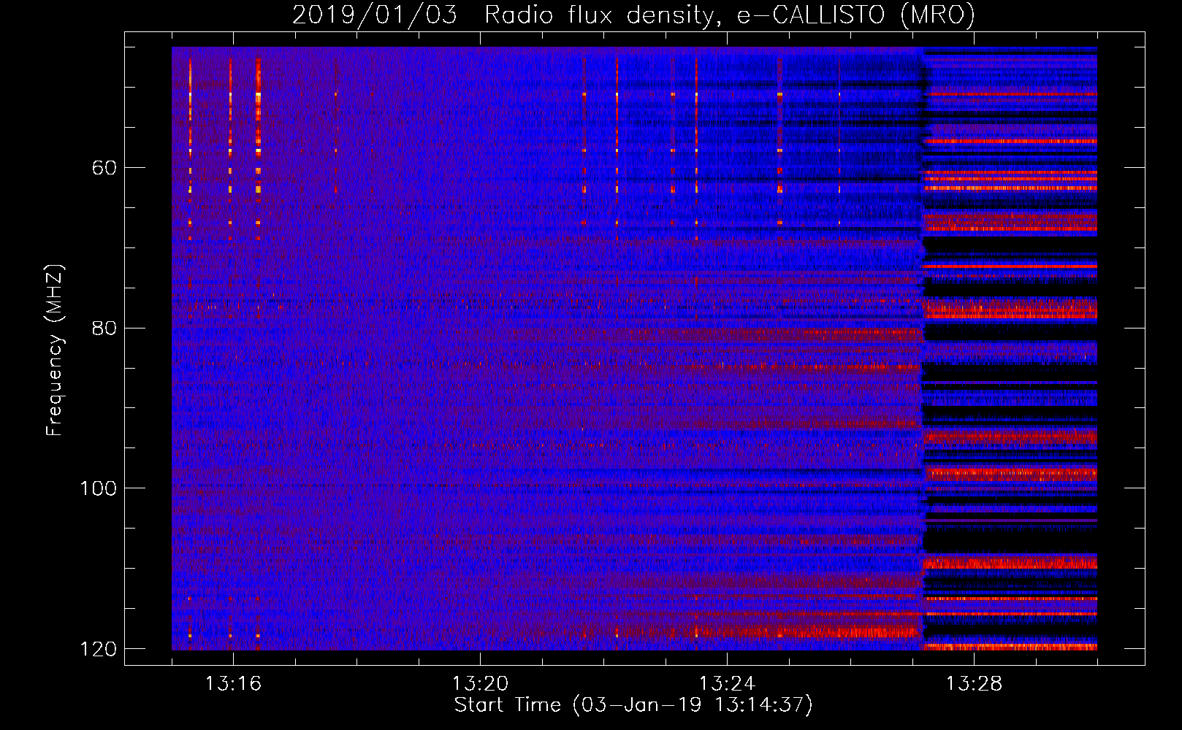Click the 'Frequency (MHZ)' axis label

click(55, 350)
